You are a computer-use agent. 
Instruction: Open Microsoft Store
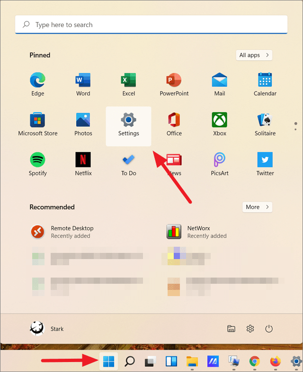pos(38,124)
